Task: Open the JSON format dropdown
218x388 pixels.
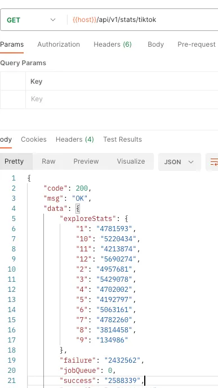Action: (179, 162)
